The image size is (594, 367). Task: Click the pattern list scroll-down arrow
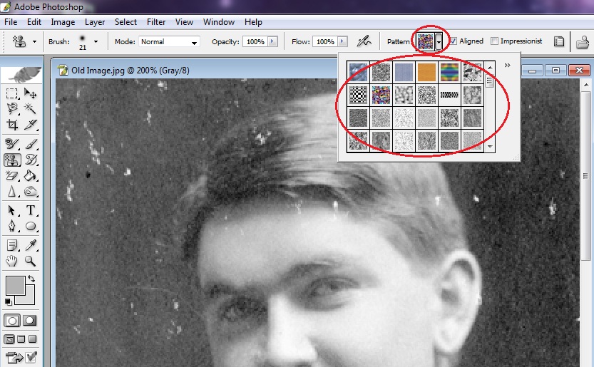(490, 147)
